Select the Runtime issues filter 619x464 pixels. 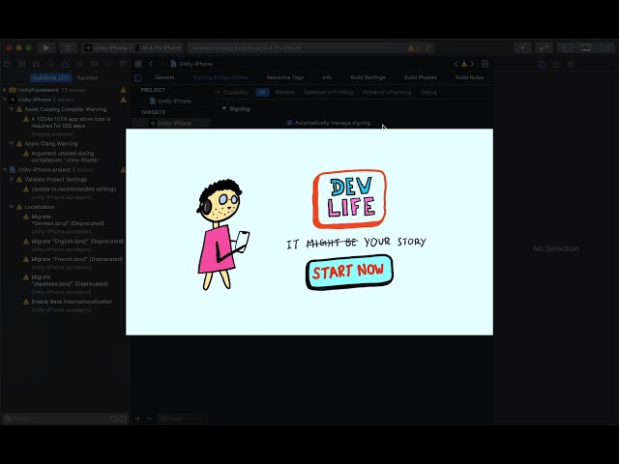coord(87,77)
